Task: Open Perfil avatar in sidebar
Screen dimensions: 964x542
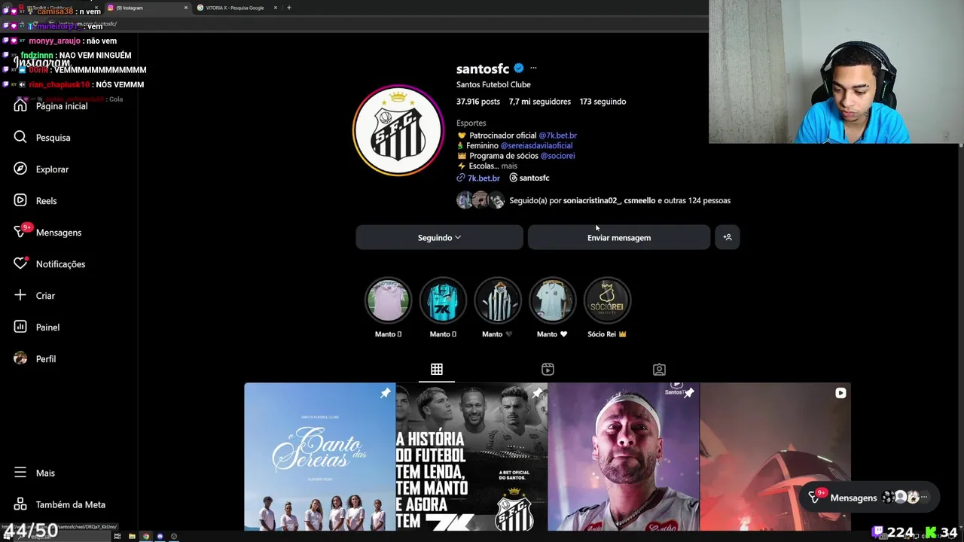Action: click(x=20, y=359)
